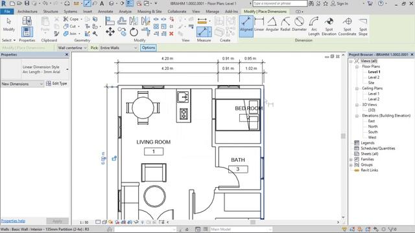
Task: Click the Text tool A icon
Action: pos(102,3)
